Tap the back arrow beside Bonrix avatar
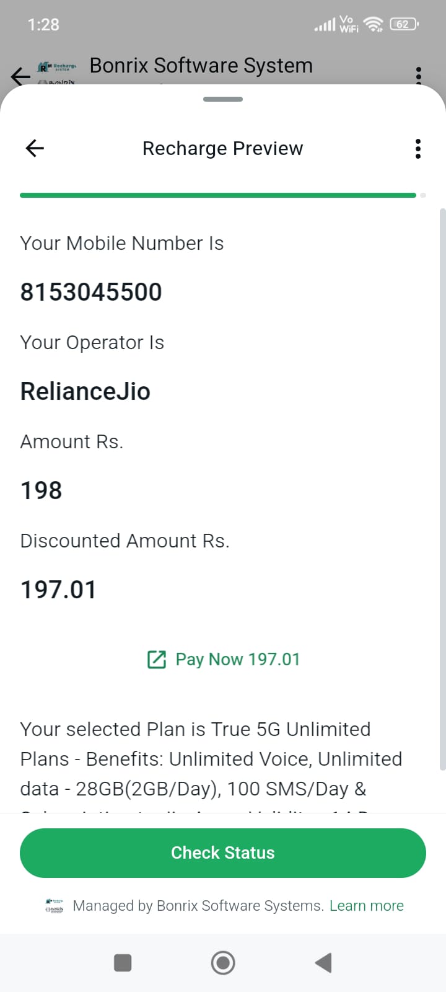Screen dimensions: 446x992 pyautogui.click(x=20, y=76)
